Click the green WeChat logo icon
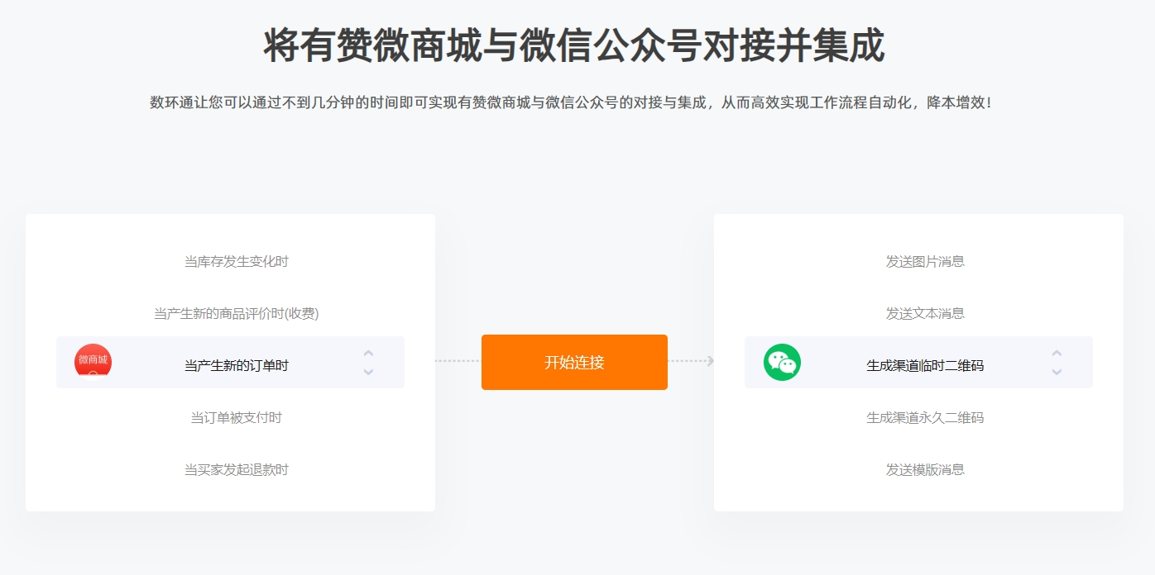 click(782, 362)
